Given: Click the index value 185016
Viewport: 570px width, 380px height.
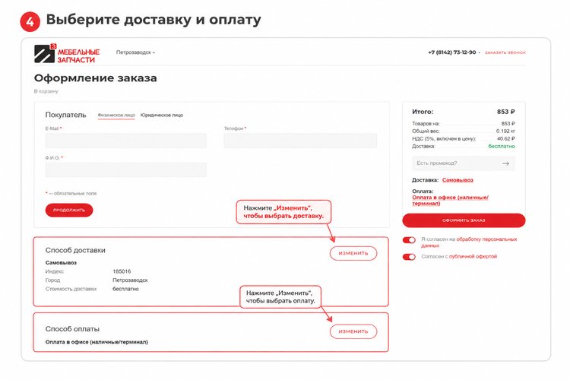Looking at the screenshot, I should click(x=122, y=271).
